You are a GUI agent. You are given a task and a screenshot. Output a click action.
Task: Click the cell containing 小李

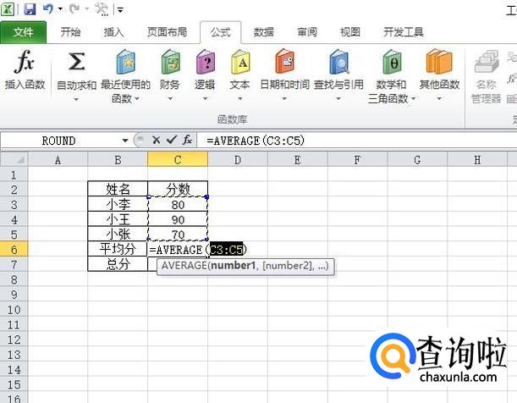(118, 204)
